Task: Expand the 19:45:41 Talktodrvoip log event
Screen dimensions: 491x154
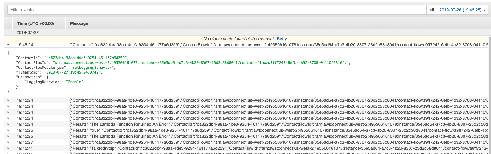Action: [x=8, y=148]
